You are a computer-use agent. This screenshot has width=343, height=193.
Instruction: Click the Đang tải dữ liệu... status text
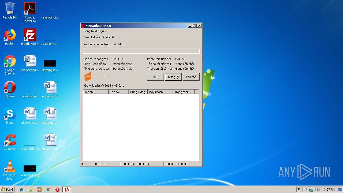click(x=95, y=31)
